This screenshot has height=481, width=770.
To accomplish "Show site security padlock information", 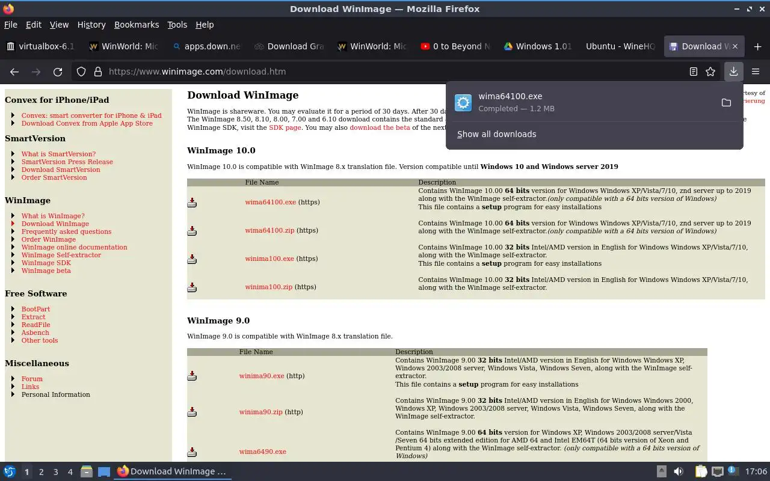I will click(x=97, y=72).
